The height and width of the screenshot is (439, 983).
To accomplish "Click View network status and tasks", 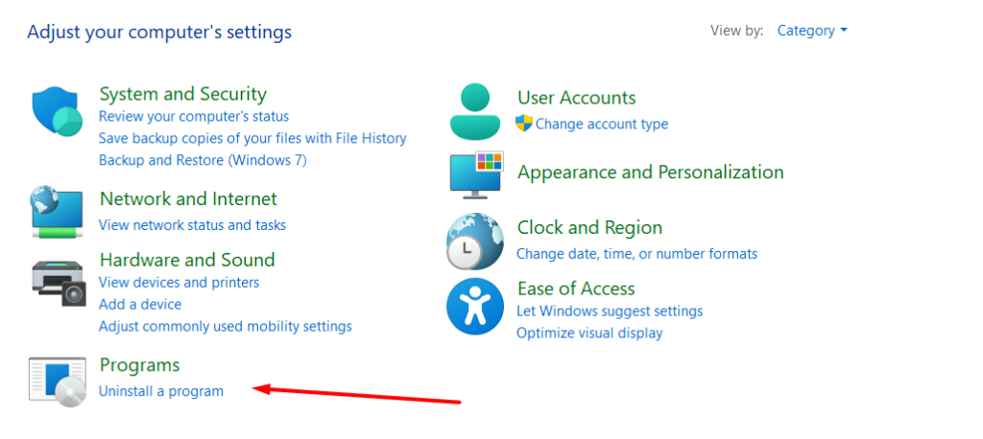I will pos(192,225).
